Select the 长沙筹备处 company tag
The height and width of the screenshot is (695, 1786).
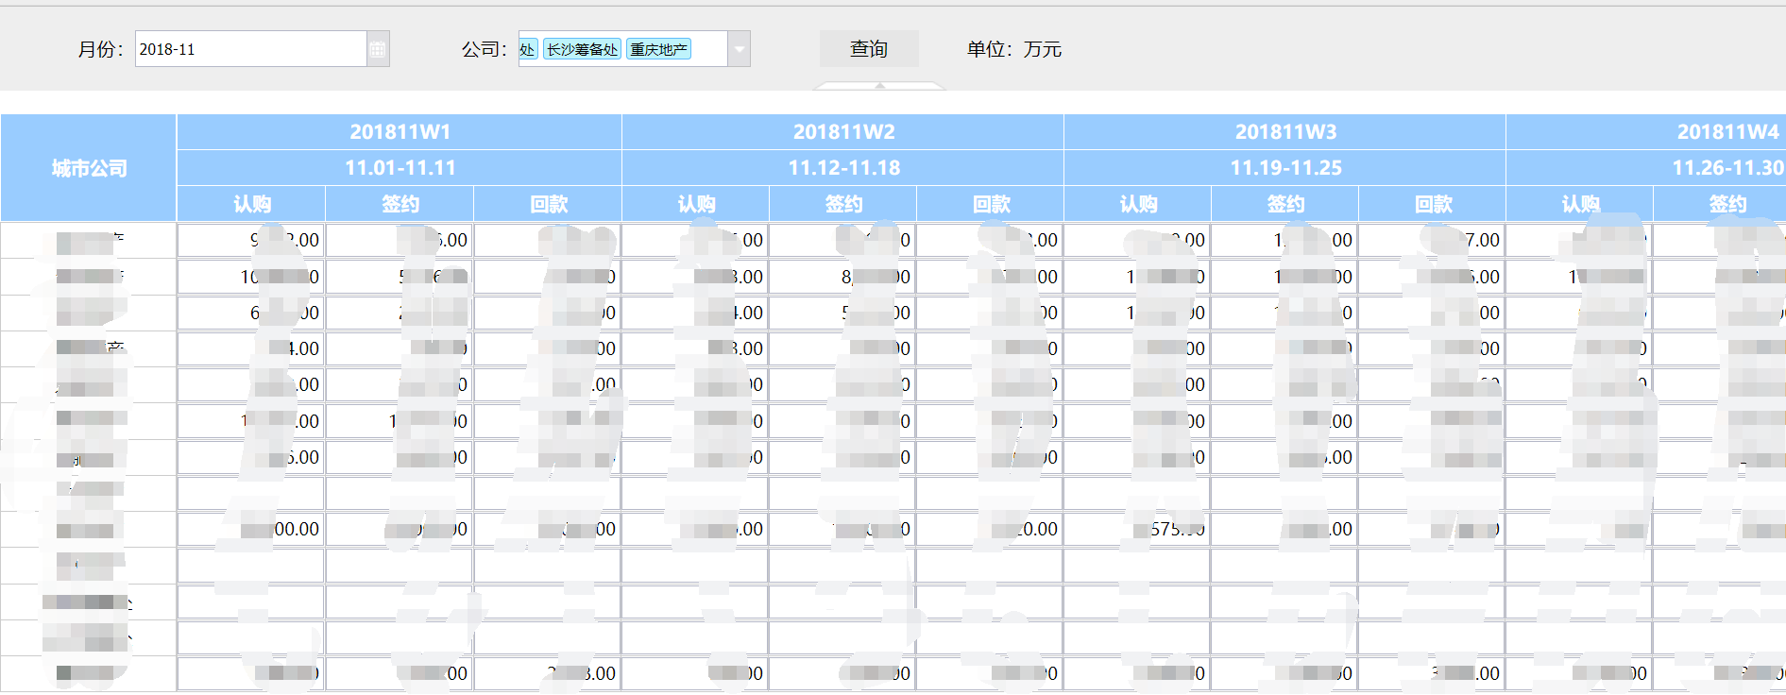tap(582, 49)
